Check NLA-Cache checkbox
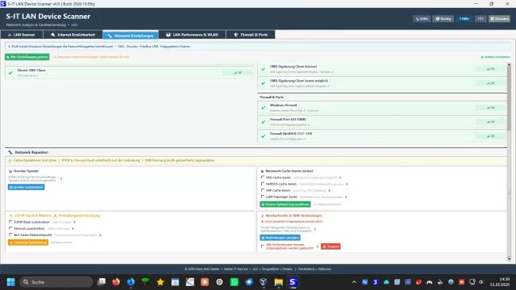 (x=10, y=235)
